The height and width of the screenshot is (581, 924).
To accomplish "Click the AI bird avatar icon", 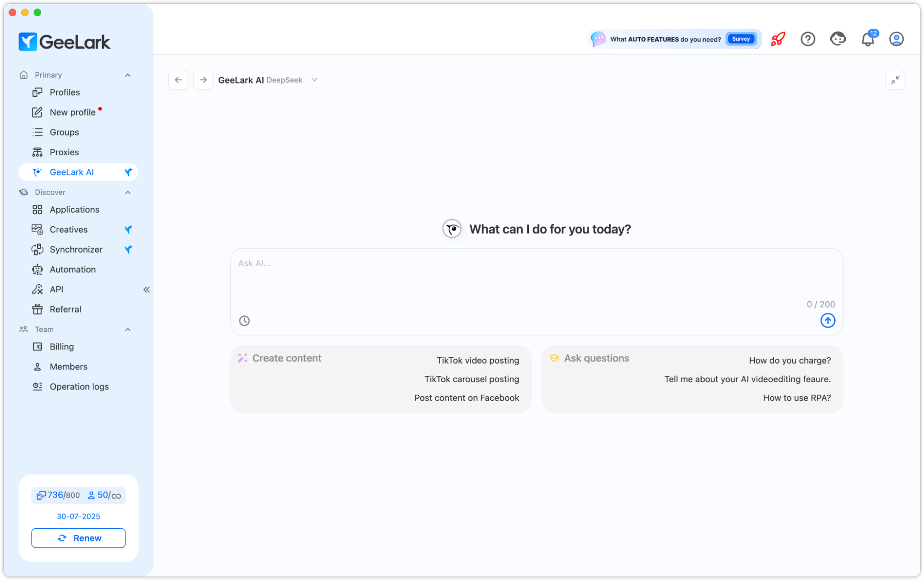I will pyautogui.click(x=452, y=228).
